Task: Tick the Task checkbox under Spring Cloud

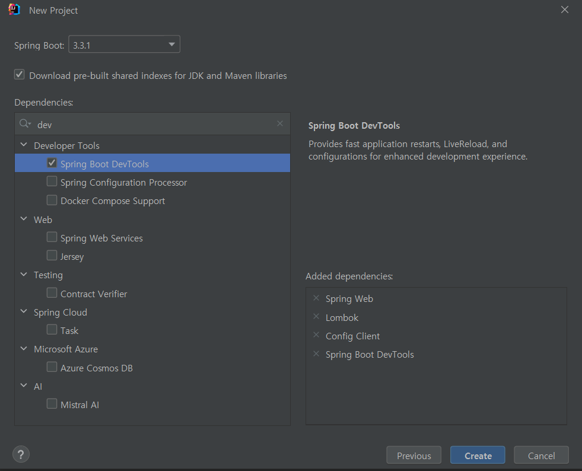Action: 52,330
